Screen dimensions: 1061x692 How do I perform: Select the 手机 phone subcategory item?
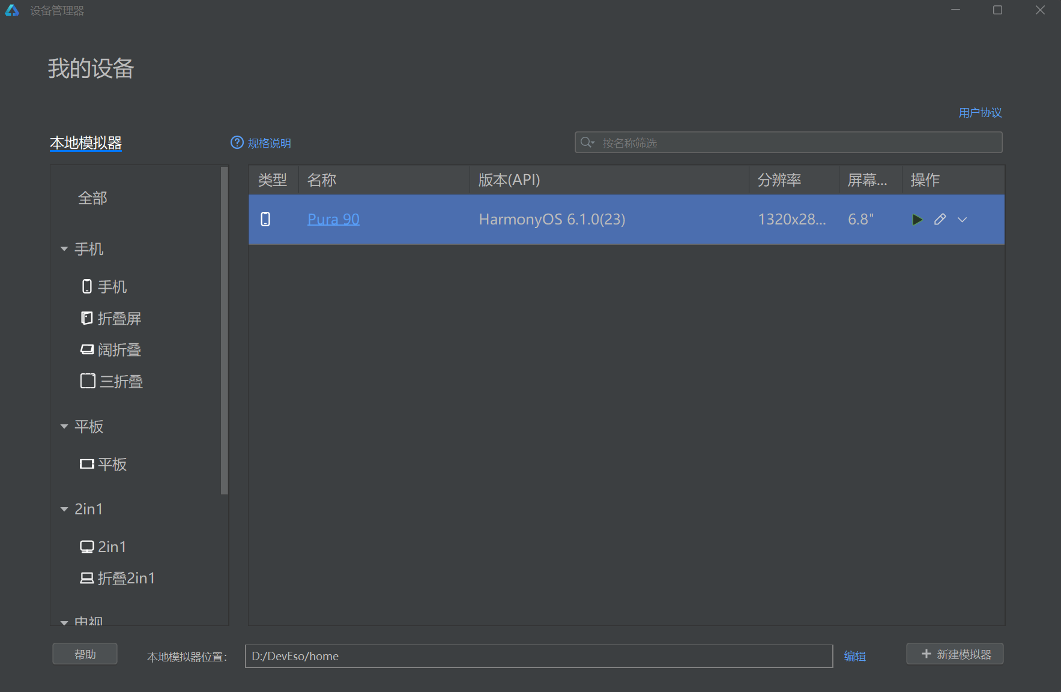pyautogui.click(x=104, y=287)
